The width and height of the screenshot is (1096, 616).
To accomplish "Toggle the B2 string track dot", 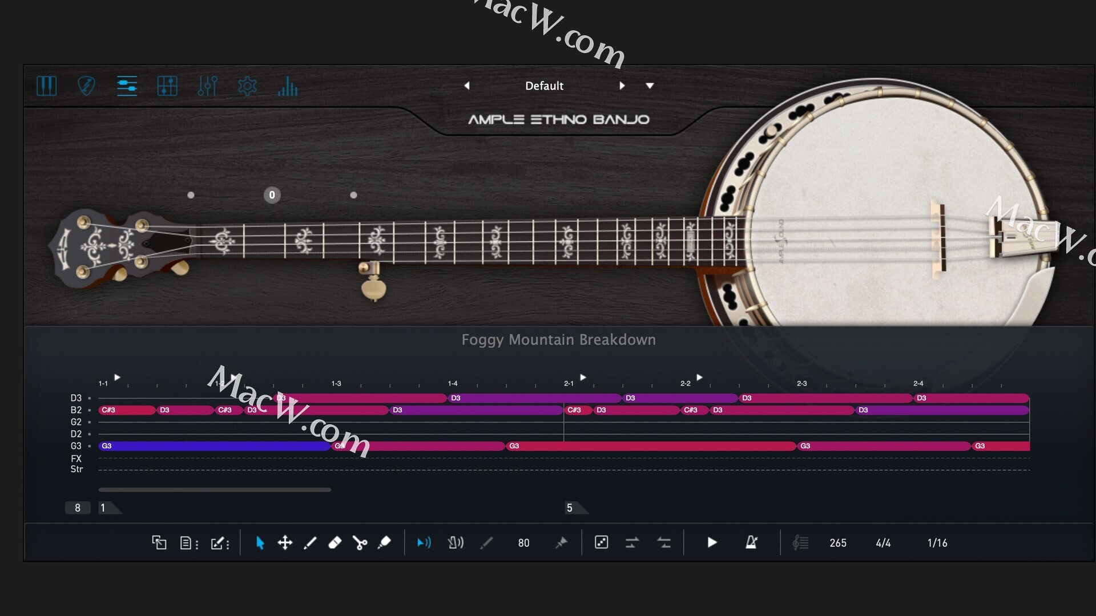I will point(90,410).
